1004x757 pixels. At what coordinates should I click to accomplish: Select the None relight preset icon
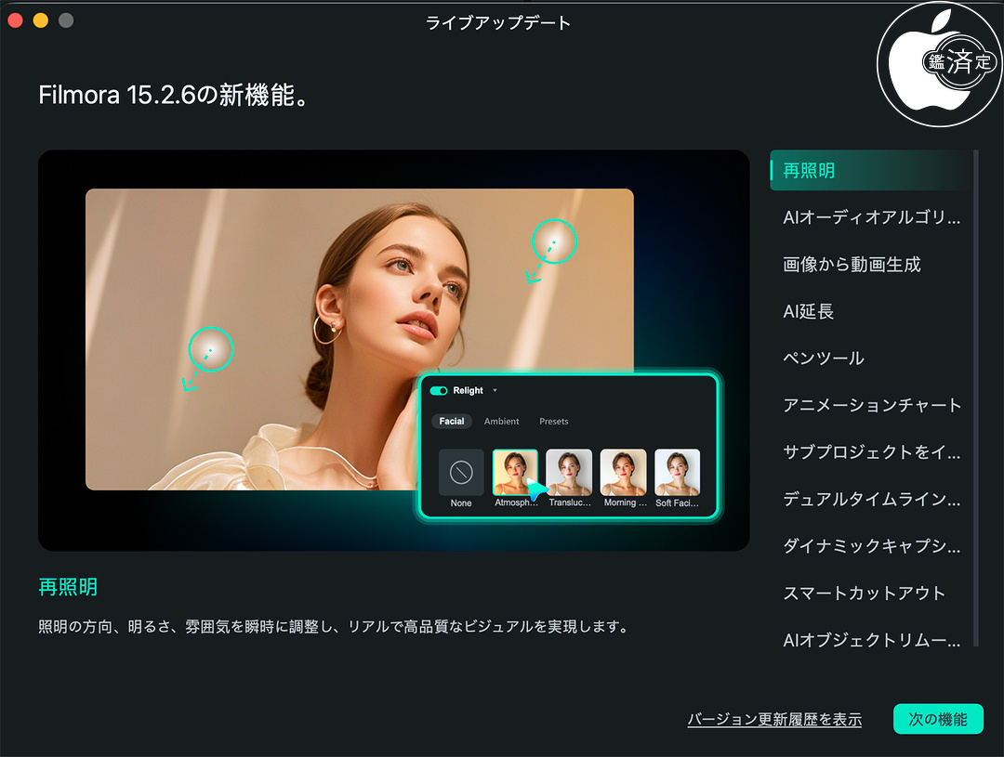point(461,472)
